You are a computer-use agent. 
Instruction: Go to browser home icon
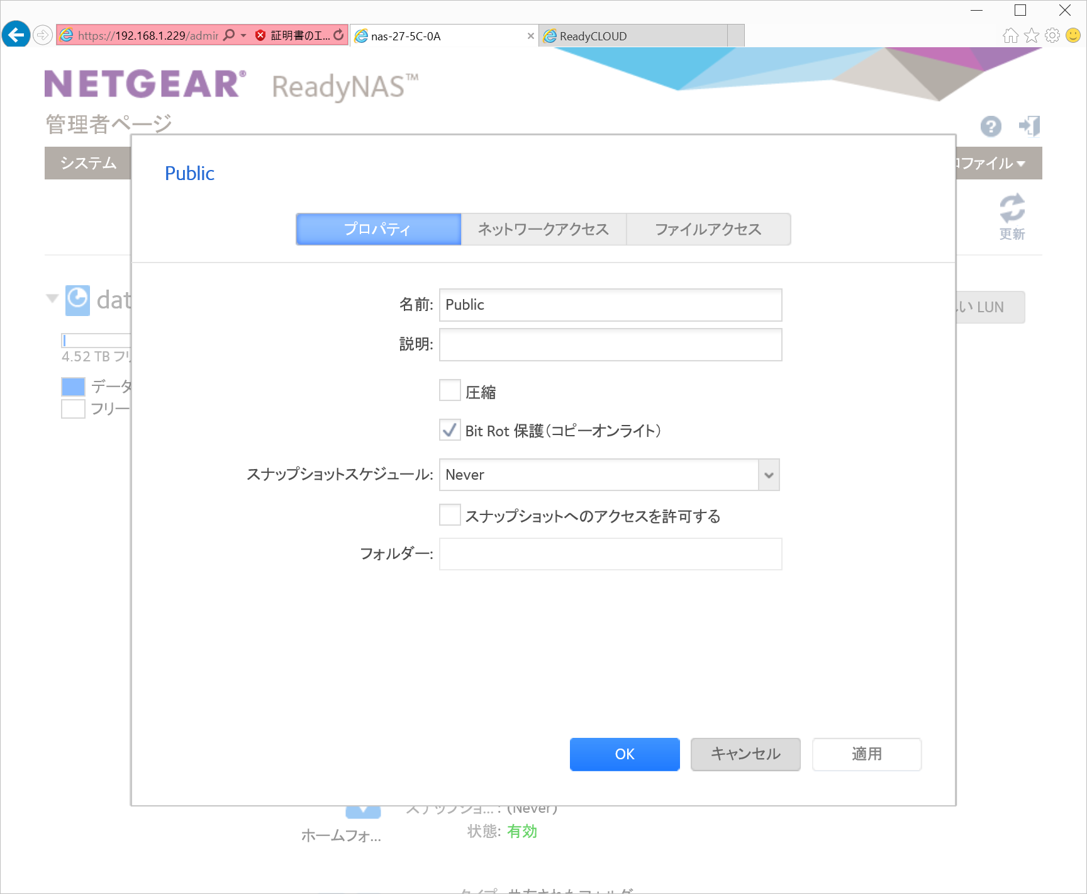1010,35
